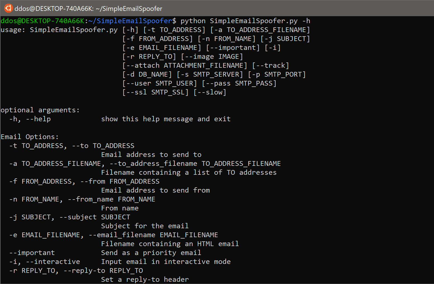
Task: Click '[-j SUBJECT]' in usage block
Action: tap(285, 39)
